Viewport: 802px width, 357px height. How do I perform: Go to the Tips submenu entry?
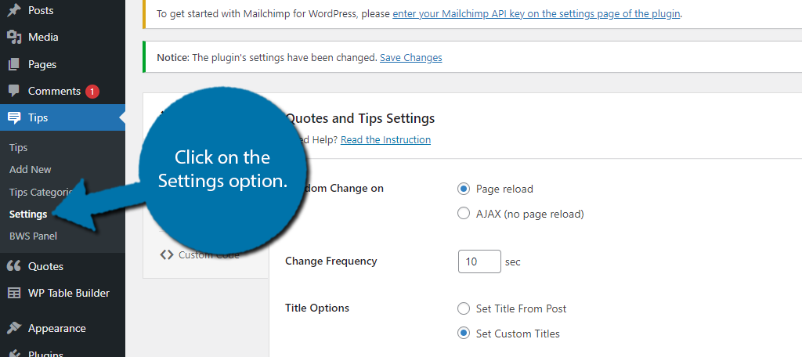[19, 147]
